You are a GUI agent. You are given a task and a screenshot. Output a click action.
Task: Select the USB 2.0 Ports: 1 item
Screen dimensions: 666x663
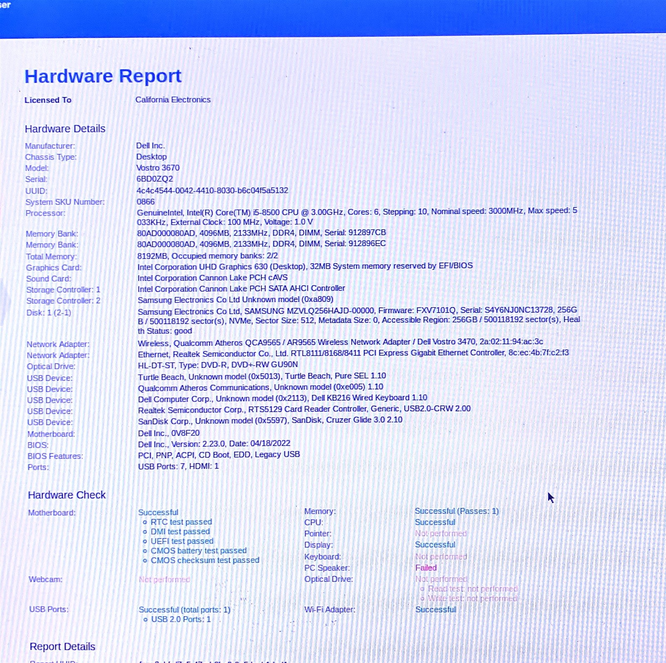point(181,619)
